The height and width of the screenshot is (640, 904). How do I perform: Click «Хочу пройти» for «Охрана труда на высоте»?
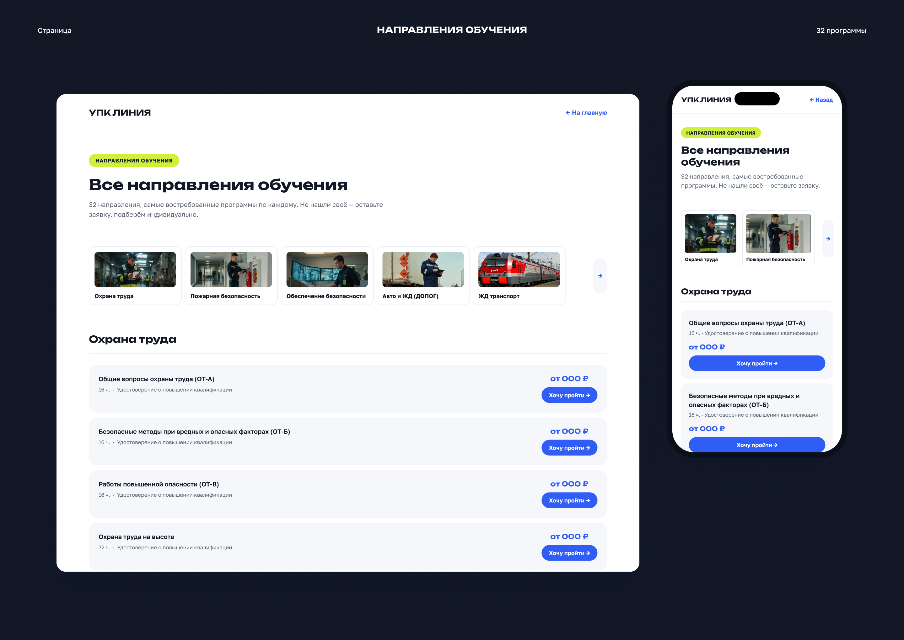(569, 553)
